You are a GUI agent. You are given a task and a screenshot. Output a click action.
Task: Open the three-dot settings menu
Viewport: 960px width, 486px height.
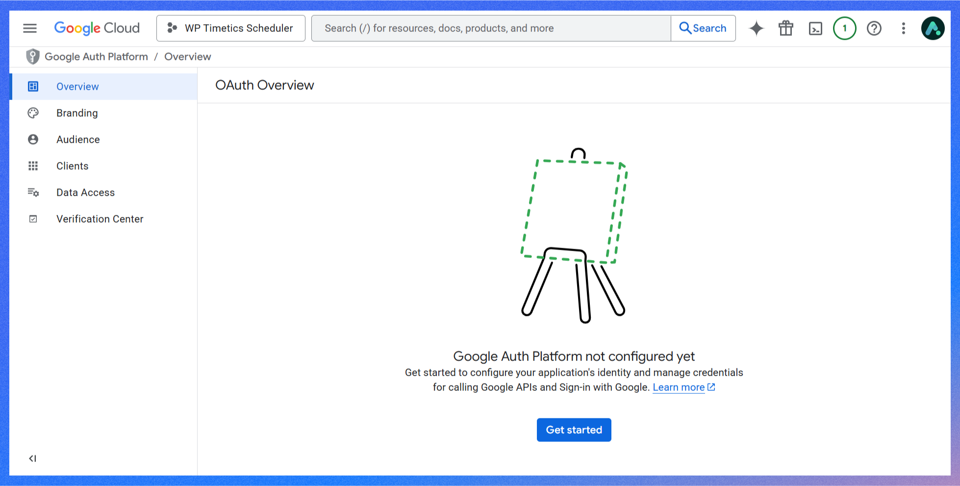click(x=904, y=28)
